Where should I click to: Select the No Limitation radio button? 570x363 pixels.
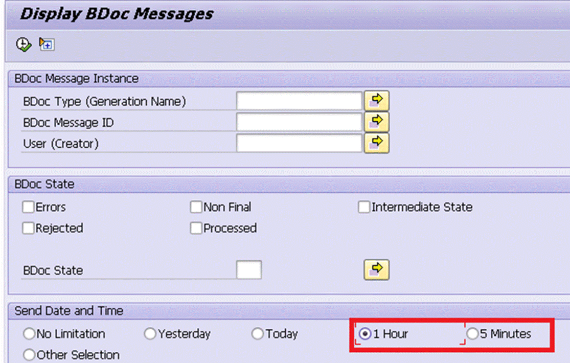click(x=29, y=333)
